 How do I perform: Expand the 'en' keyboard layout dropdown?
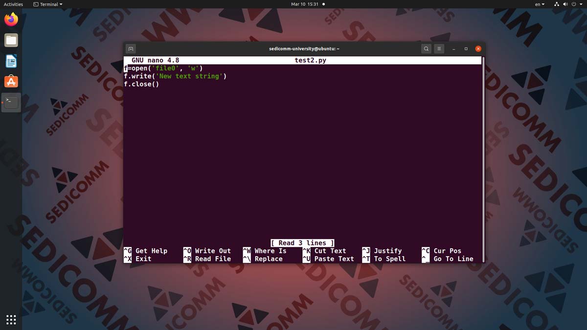pos(540,4)
